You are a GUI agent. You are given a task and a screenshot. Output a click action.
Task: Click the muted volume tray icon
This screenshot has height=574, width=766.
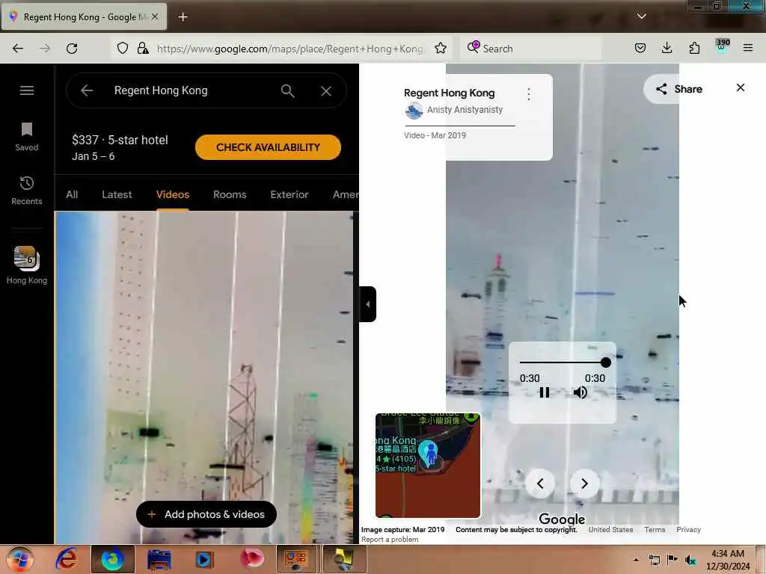[690, 560]
